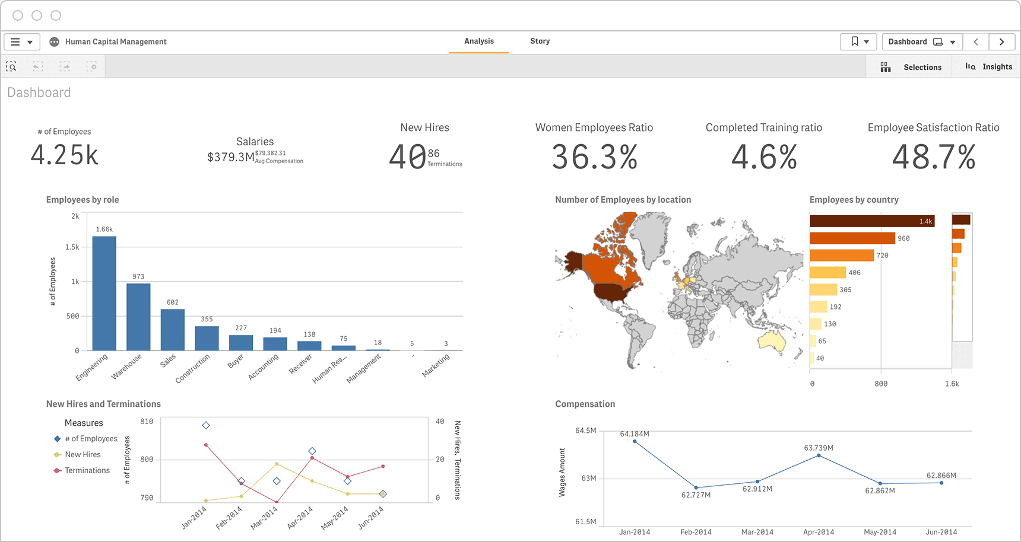Click the Marketing axis label
This screenshot has height=542, width=1021.
coord(436,365)
